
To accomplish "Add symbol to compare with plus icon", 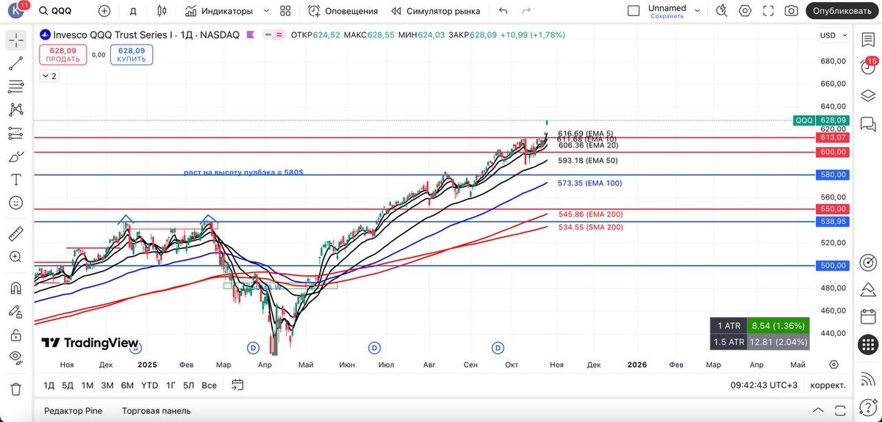I will pyautogui.click(x=104, y=11).
